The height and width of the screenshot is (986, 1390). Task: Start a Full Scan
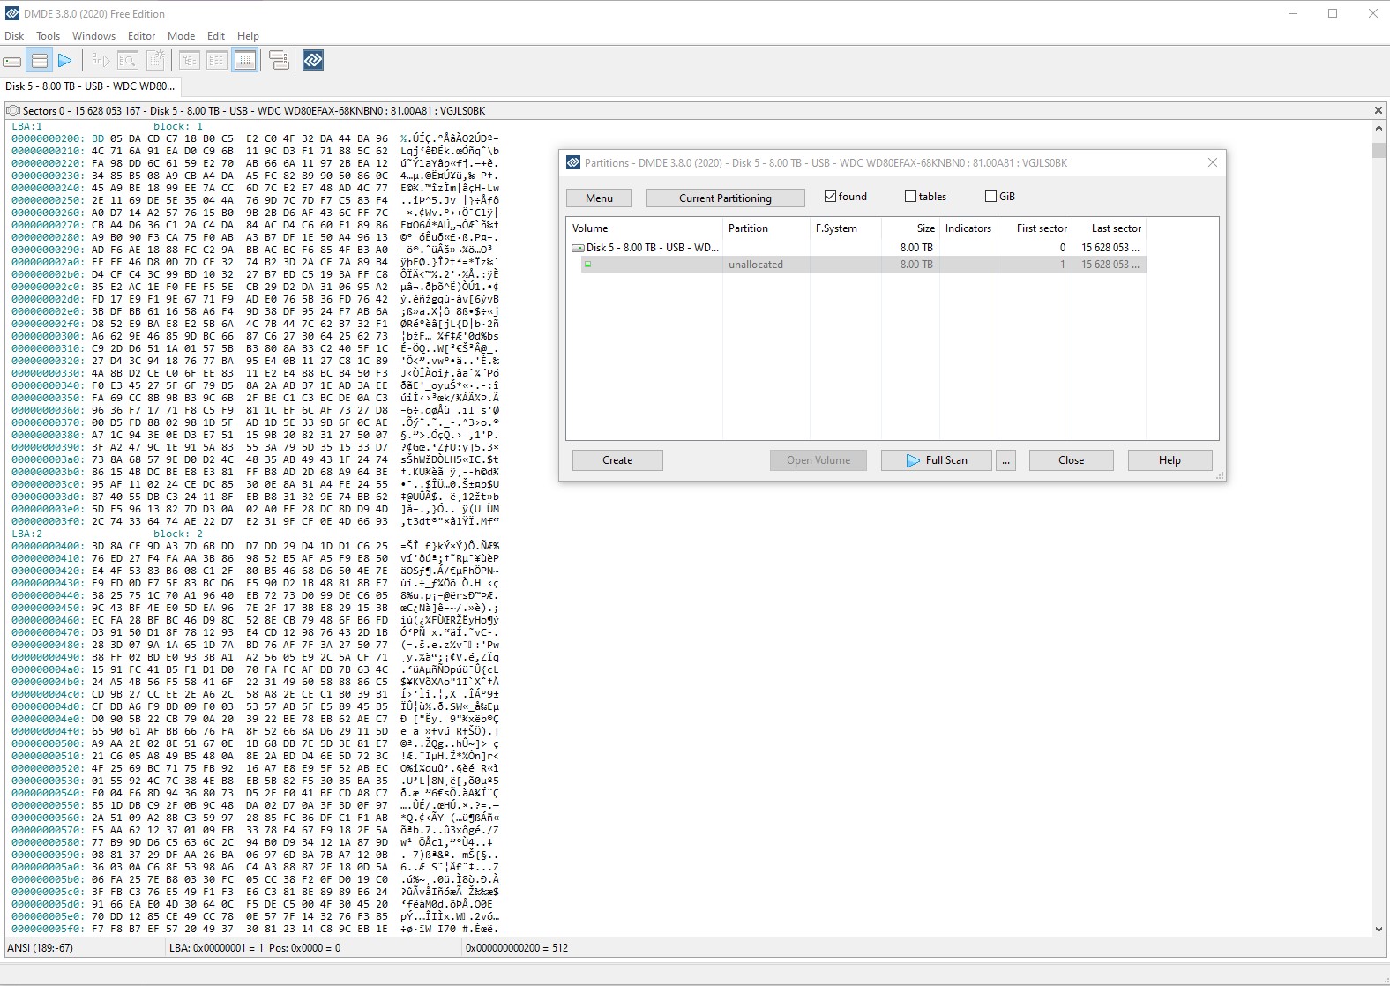pos(936,460)
